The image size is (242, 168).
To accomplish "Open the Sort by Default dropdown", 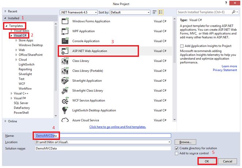I will coord(130,12).
